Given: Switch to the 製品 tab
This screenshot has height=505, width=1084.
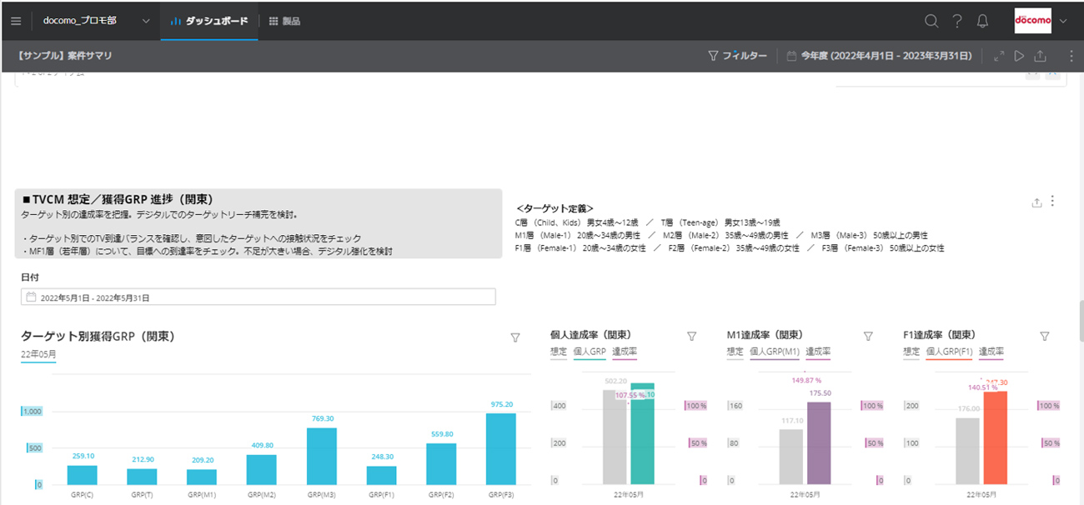Looking at the screenshot, I should pyautogui.click(x=284, y=21).
